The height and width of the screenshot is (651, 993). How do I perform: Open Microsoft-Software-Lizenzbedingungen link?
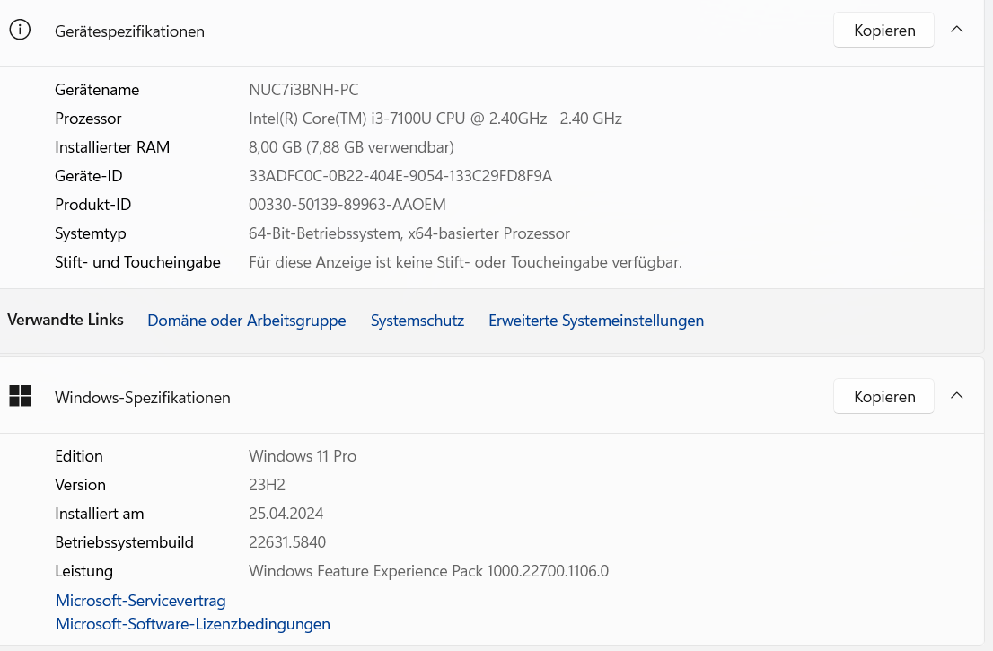[x=193, y=624]
